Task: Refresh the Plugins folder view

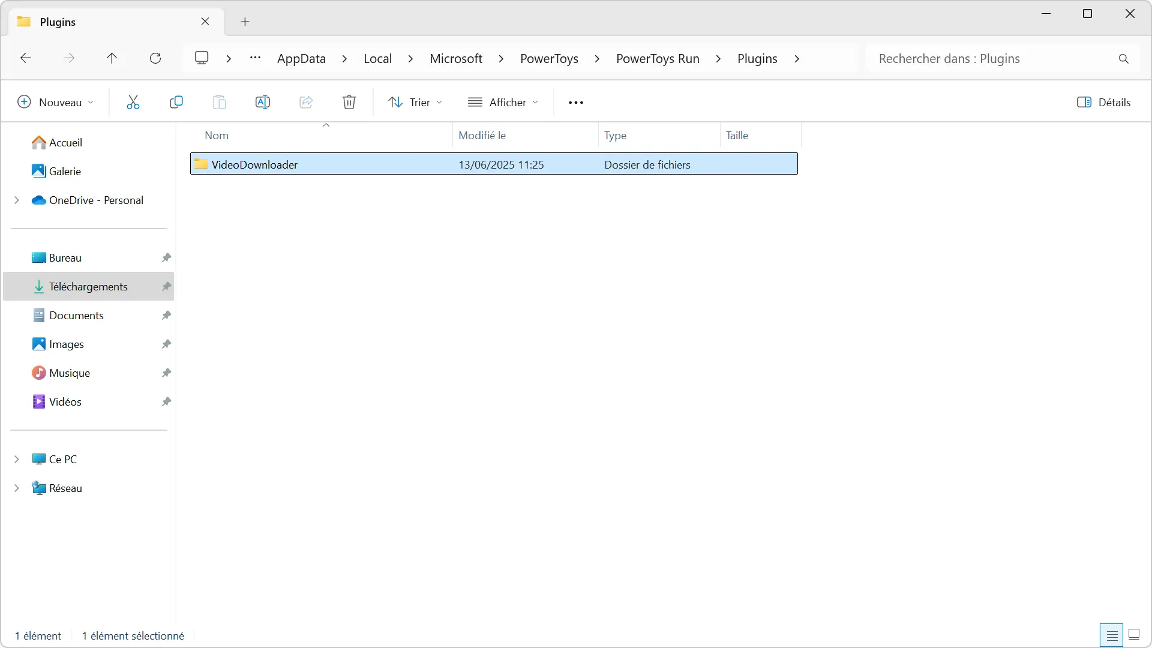Action: pos(155,58)
